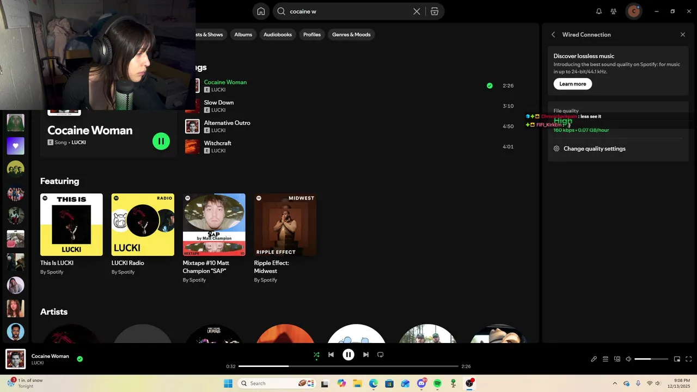This screenshot has width=697, height=392.
Task: Click the now playing album art thumbnail
Action: tap(15, 359)
